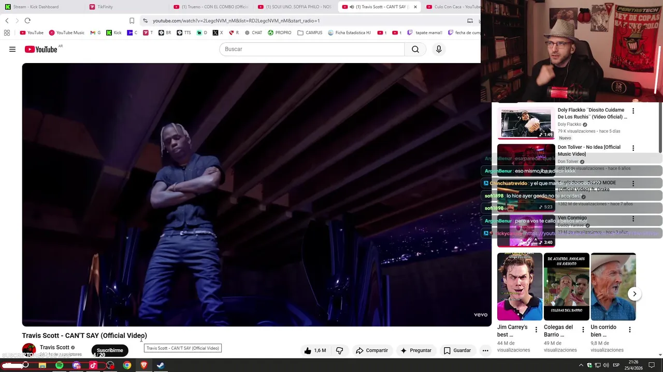Open the Kick bookmark
Screen dimensions: 663x372
[114, 33]
